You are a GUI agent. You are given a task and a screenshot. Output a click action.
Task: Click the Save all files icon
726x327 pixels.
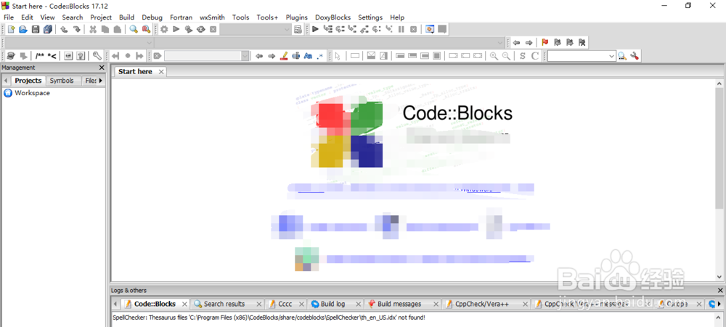(48, 29)
